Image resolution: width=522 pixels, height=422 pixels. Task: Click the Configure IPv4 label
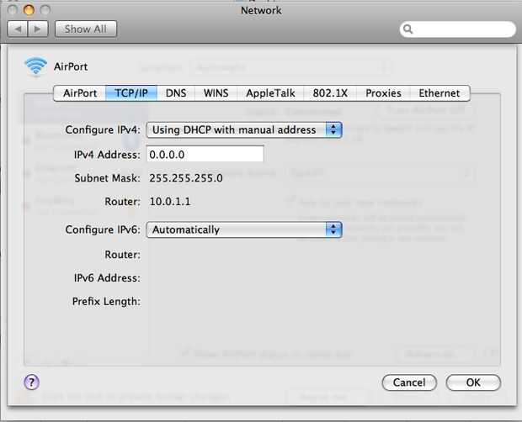point(103,130)
